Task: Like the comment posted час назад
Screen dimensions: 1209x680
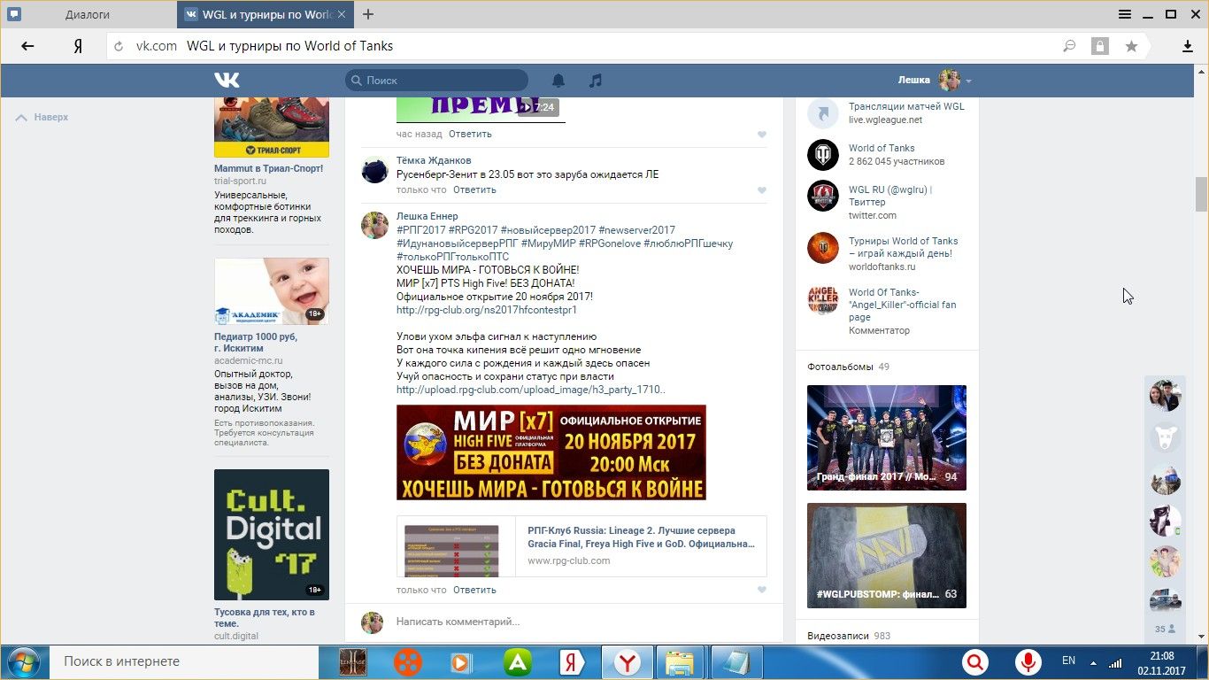Action: click(762, 135)
